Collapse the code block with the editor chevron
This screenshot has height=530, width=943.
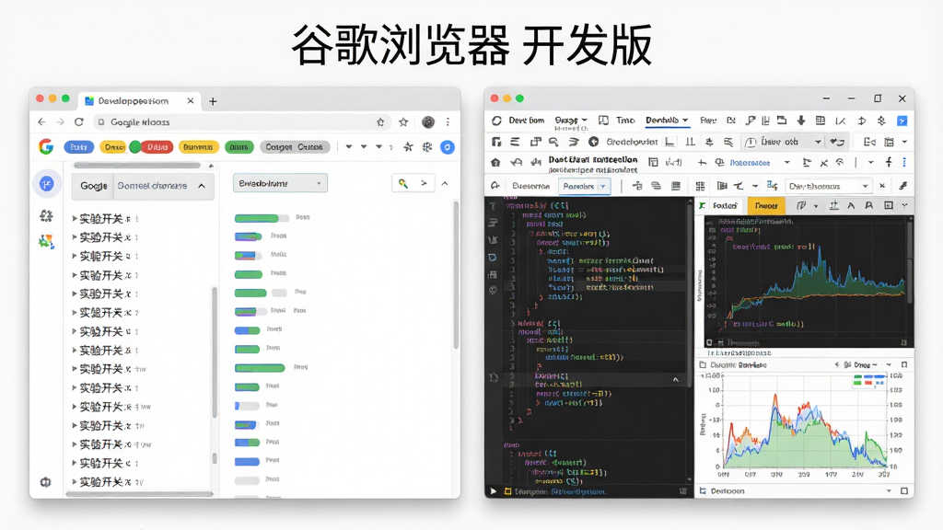(x=675, y=380)
